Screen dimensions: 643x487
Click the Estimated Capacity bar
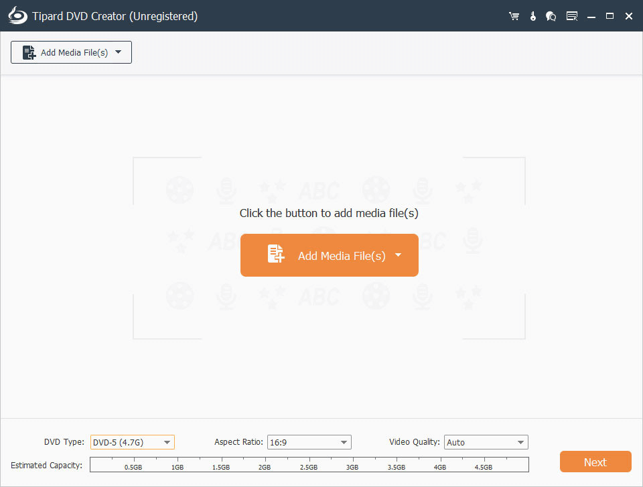(309, 464)
